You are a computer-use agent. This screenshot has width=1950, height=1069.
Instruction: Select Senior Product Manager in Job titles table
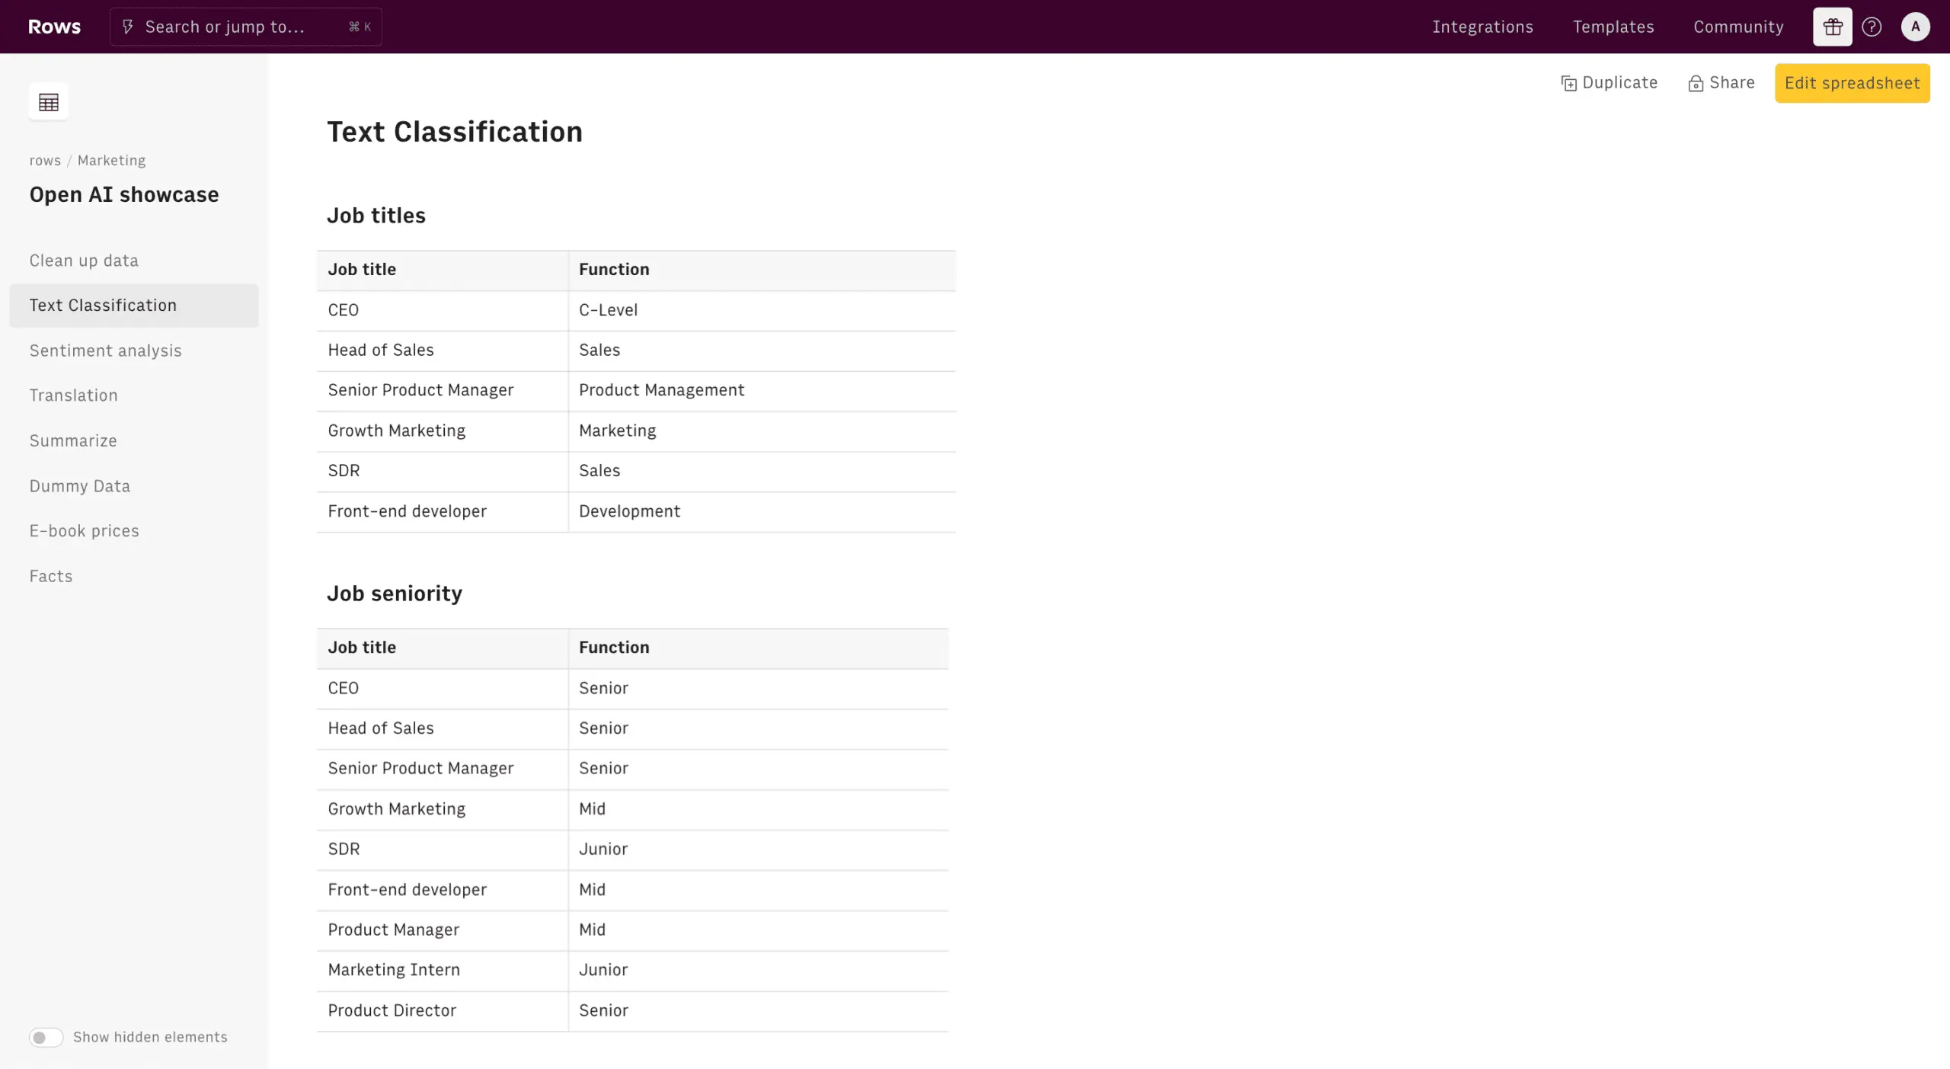coord(443,390)
